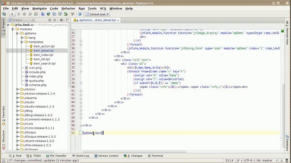The width and height of the screenshot is (291, 163).
Task: Toggle the Structure side tab
Action: 3,140
